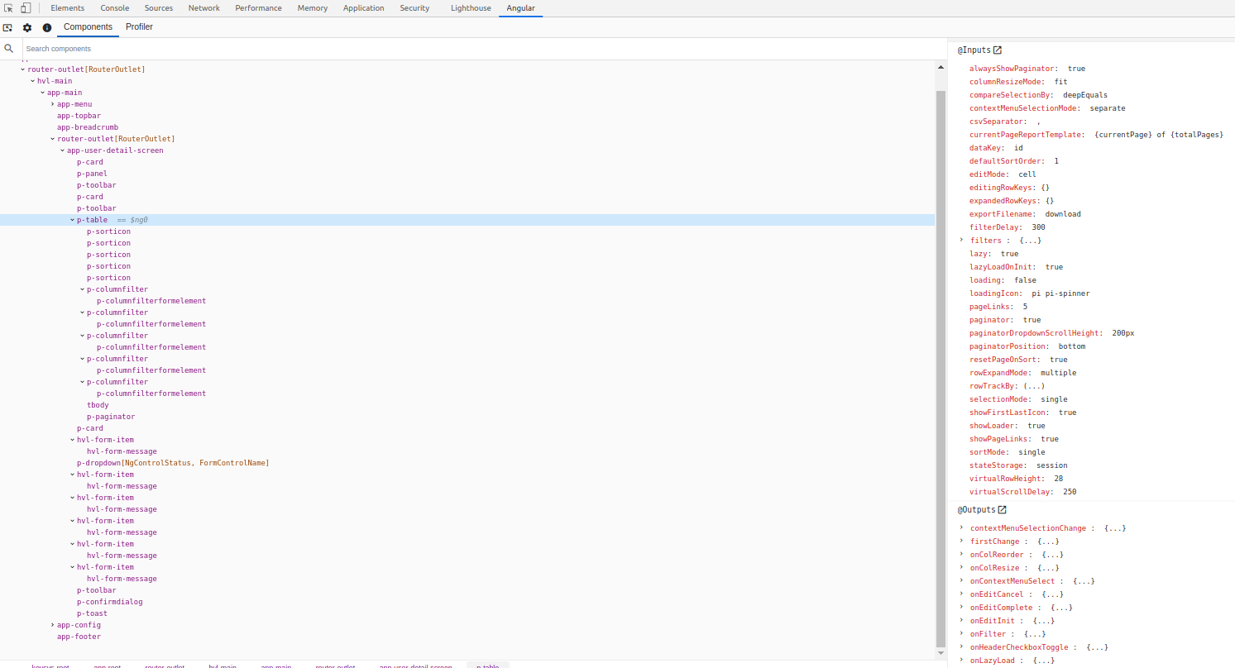Click the paginatorPosition value bottom
Image resolution: width=1235 pixels, height=668 pixels.
(1071, 346)
